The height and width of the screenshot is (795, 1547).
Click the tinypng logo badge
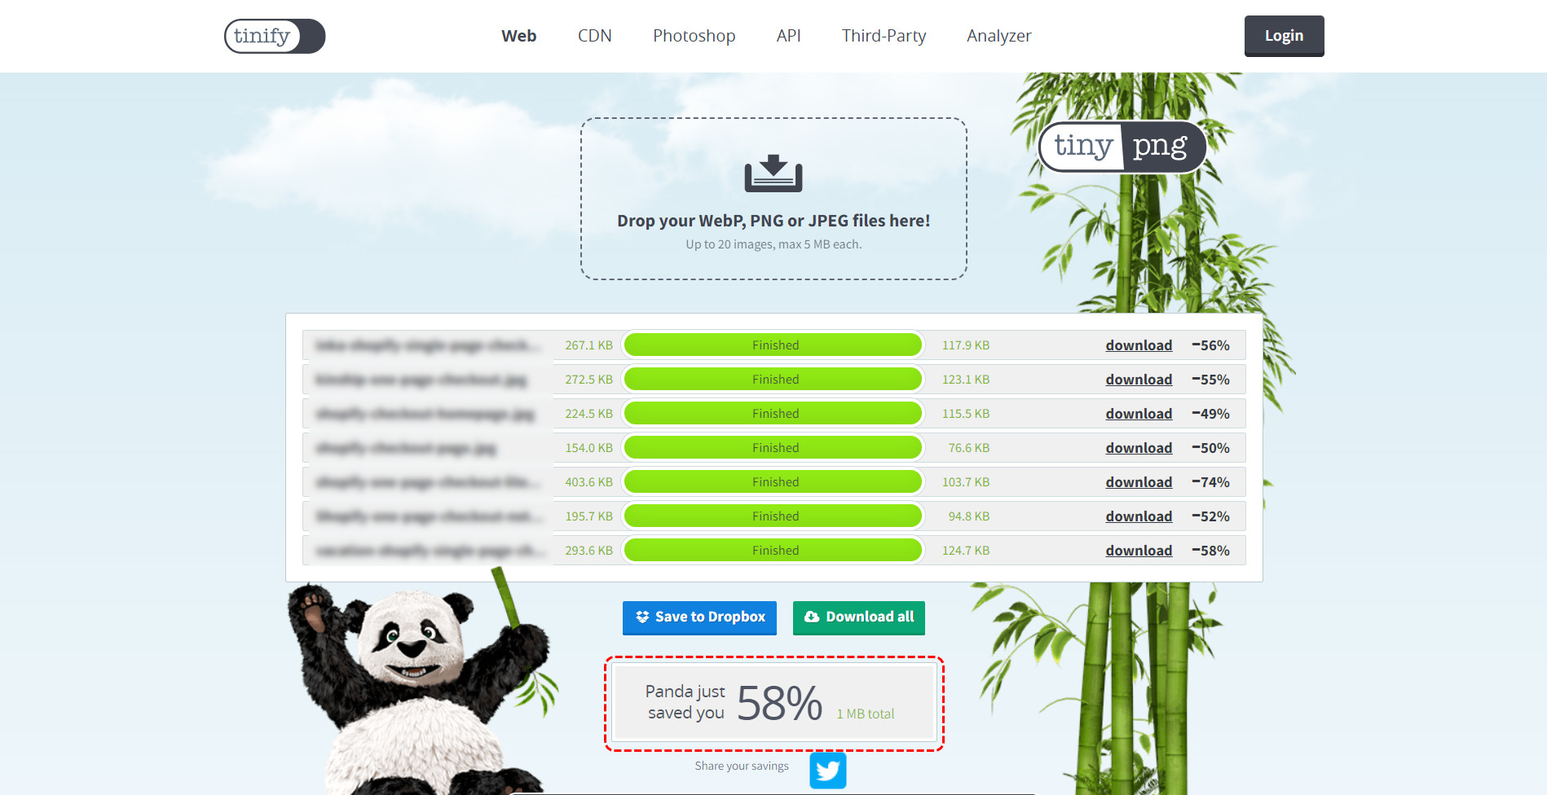pos(1122,147)
